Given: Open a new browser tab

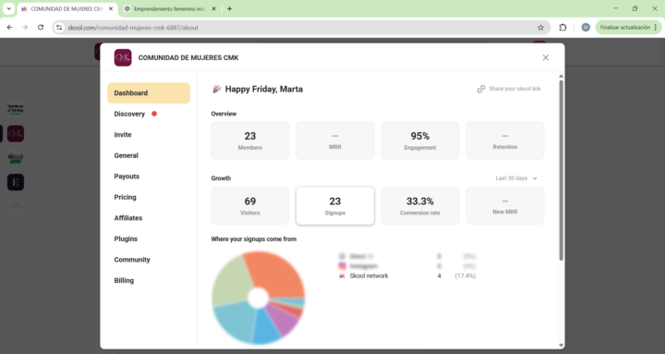Looking at the screenshot, I should [x=229, y=9].
